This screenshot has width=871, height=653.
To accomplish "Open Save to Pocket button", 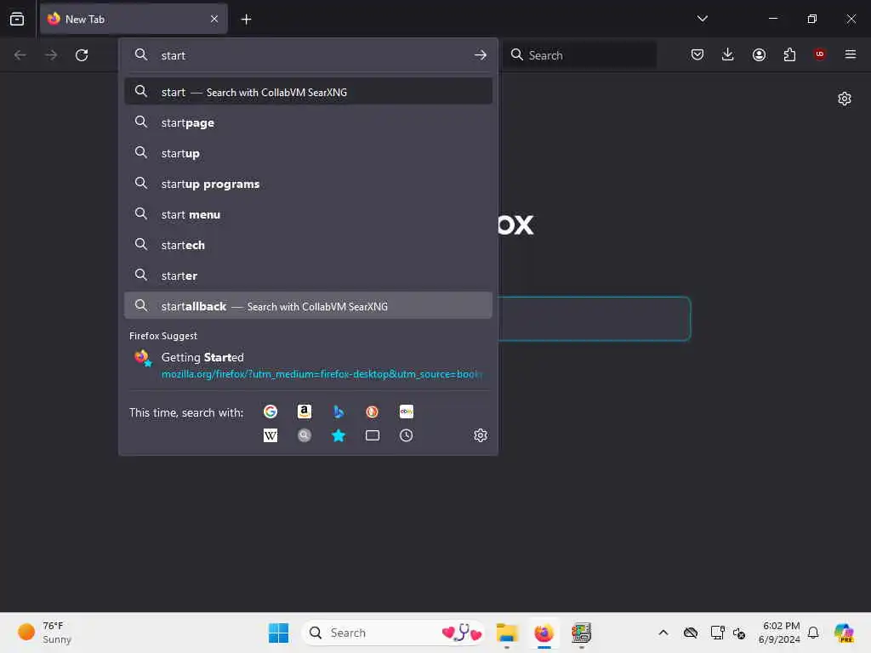I will [697, 54].
